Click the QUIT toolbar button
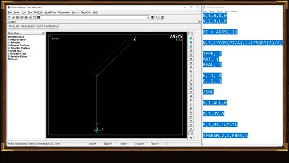289x163 pixels. [39, 26]
